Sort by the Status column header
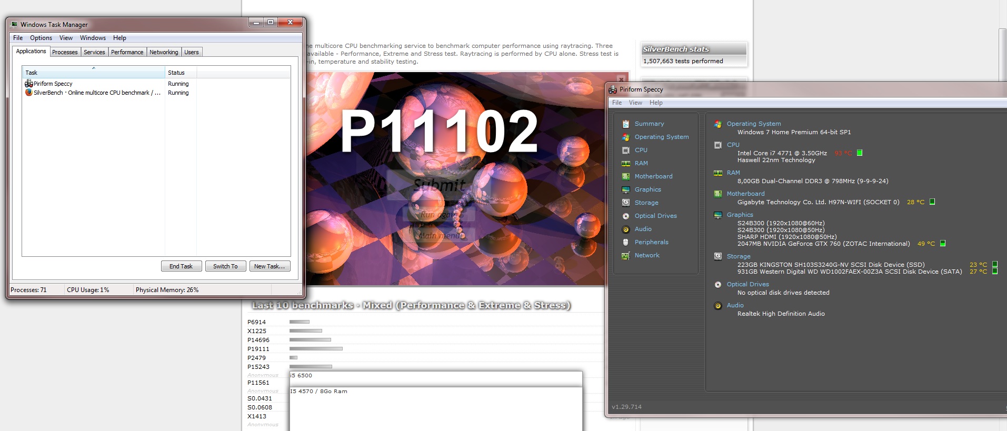The height and width of the screenshot is (431, 1007). [x=181, y=73]
